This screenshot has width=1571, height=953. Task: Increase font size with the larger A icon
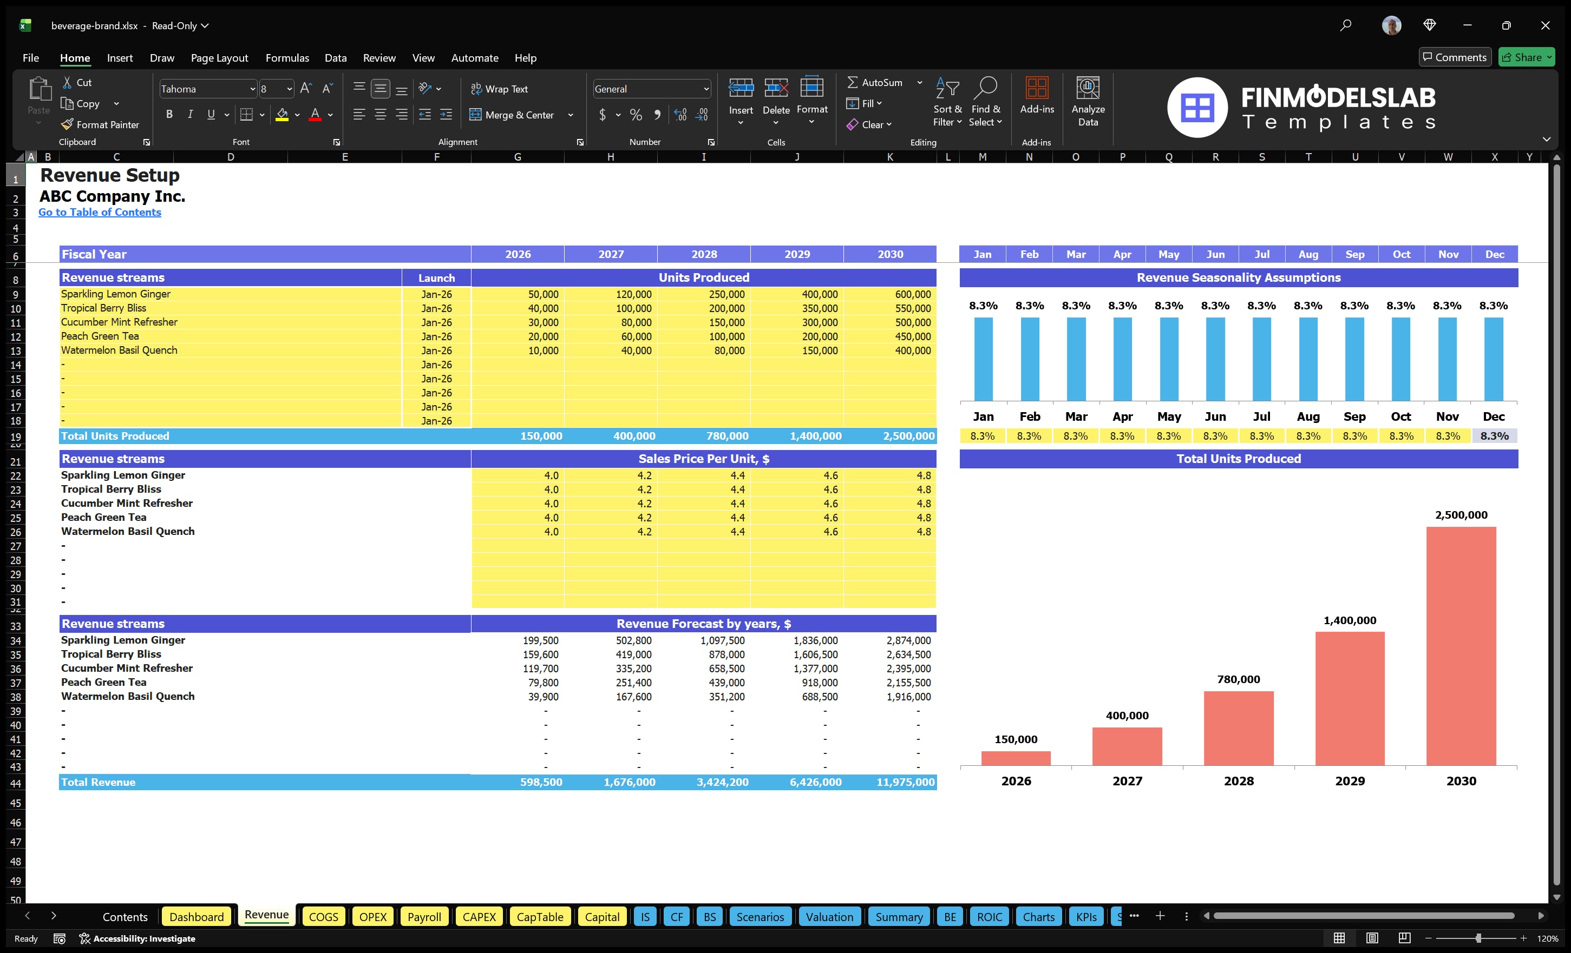pos(306,89)
